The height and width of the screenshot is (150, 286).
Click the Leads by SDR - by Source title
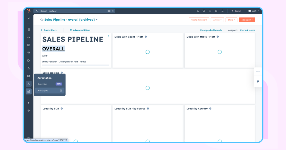tap(130, 109)
